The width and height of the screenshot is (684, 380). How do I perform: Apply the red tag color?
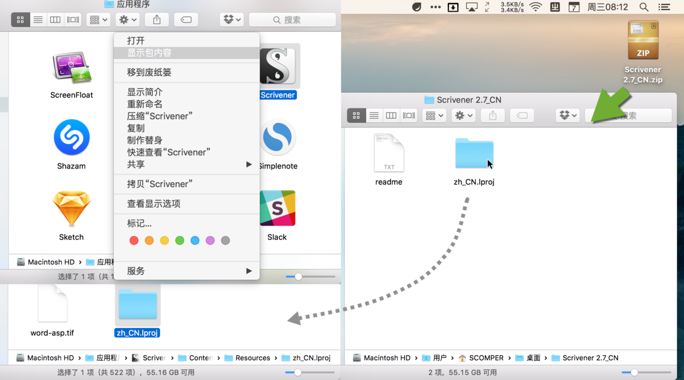coord(133,241)
